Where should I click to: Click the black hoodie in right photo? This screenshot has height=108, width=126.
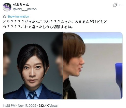click(69, 90)
